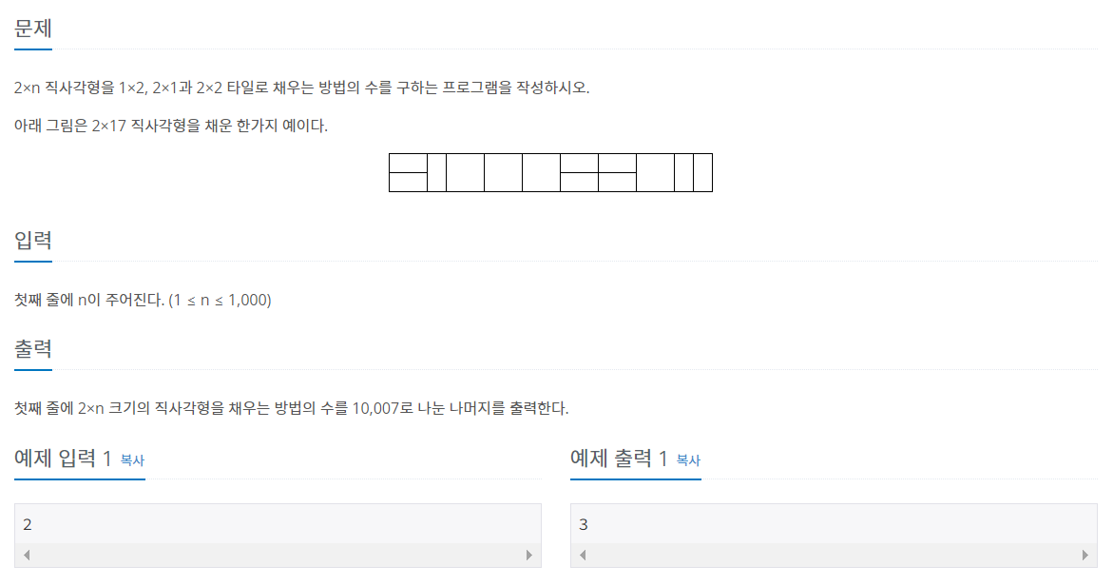Copy example output 1 with 복사 link
The width and height of the screenshot is (1113, 586).
pyautogui.click(x=688, y=460)
